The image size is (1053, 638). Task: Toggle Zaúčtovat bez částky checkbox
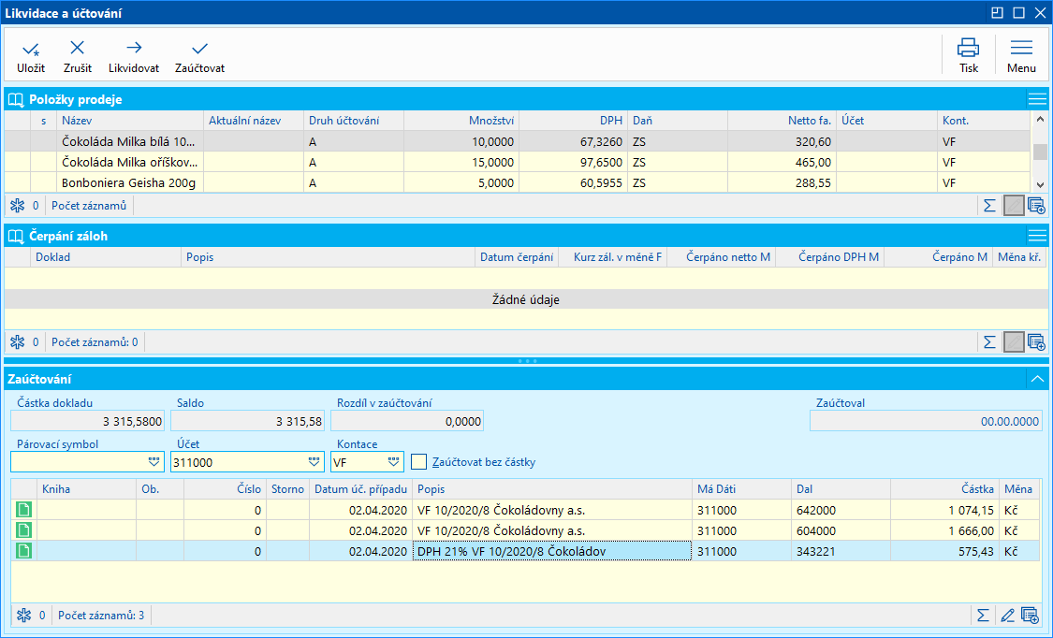(x=418, y=461)
